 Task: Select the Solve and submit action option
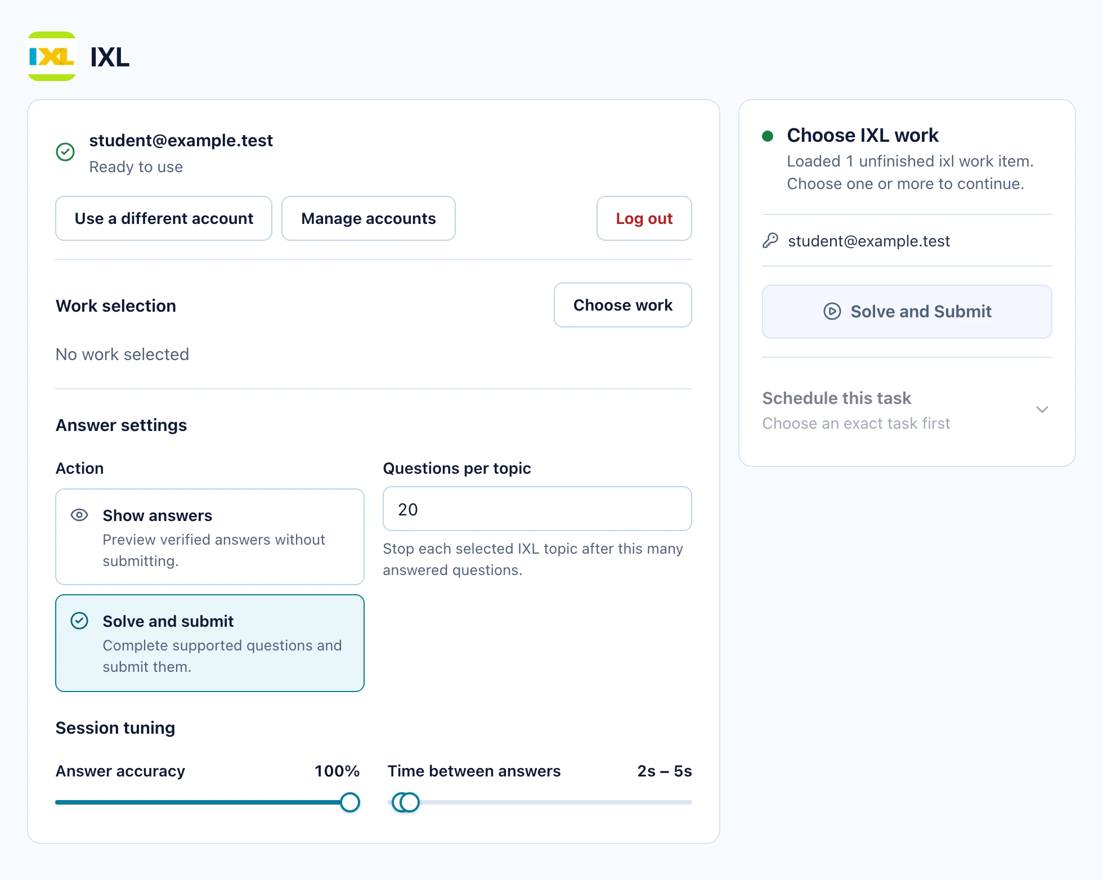[210, 643]
